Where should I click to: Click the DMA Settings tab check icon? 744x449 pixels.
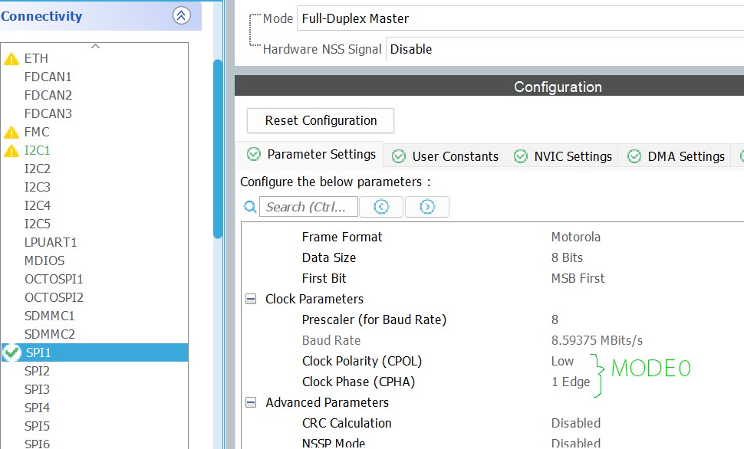(634, 156)
